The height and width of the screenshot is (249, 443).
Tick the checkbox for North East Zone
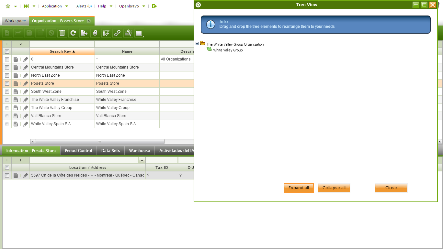pos(7,75)
